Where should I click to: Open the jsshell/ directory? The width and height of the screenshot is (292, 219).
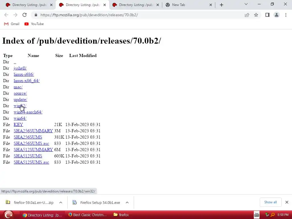point(20,68)
